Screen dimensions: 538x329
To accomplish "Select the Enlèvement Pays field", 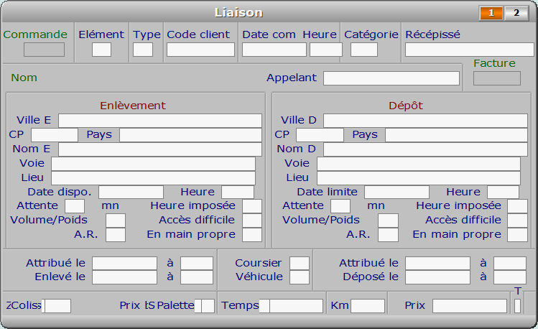I will click(x=190, y=135).
